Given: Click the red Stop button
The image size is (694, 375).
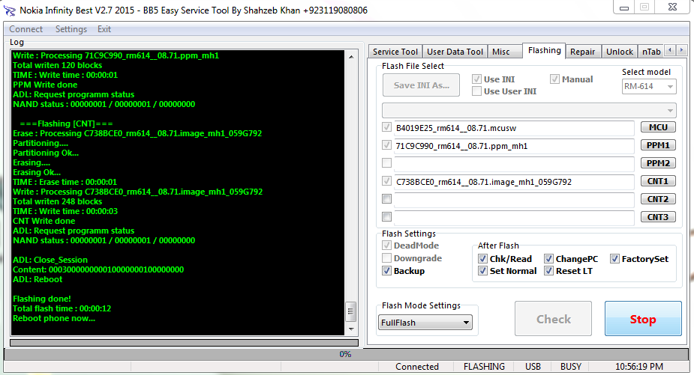Looking at the screenshot, I should tap(643, 319).
